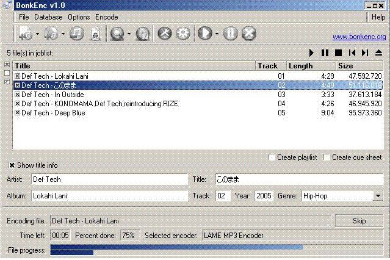Viewport: 390px width, 260px height.
Task: Click the Clear joblist trash icon
Action: [95, 34]
